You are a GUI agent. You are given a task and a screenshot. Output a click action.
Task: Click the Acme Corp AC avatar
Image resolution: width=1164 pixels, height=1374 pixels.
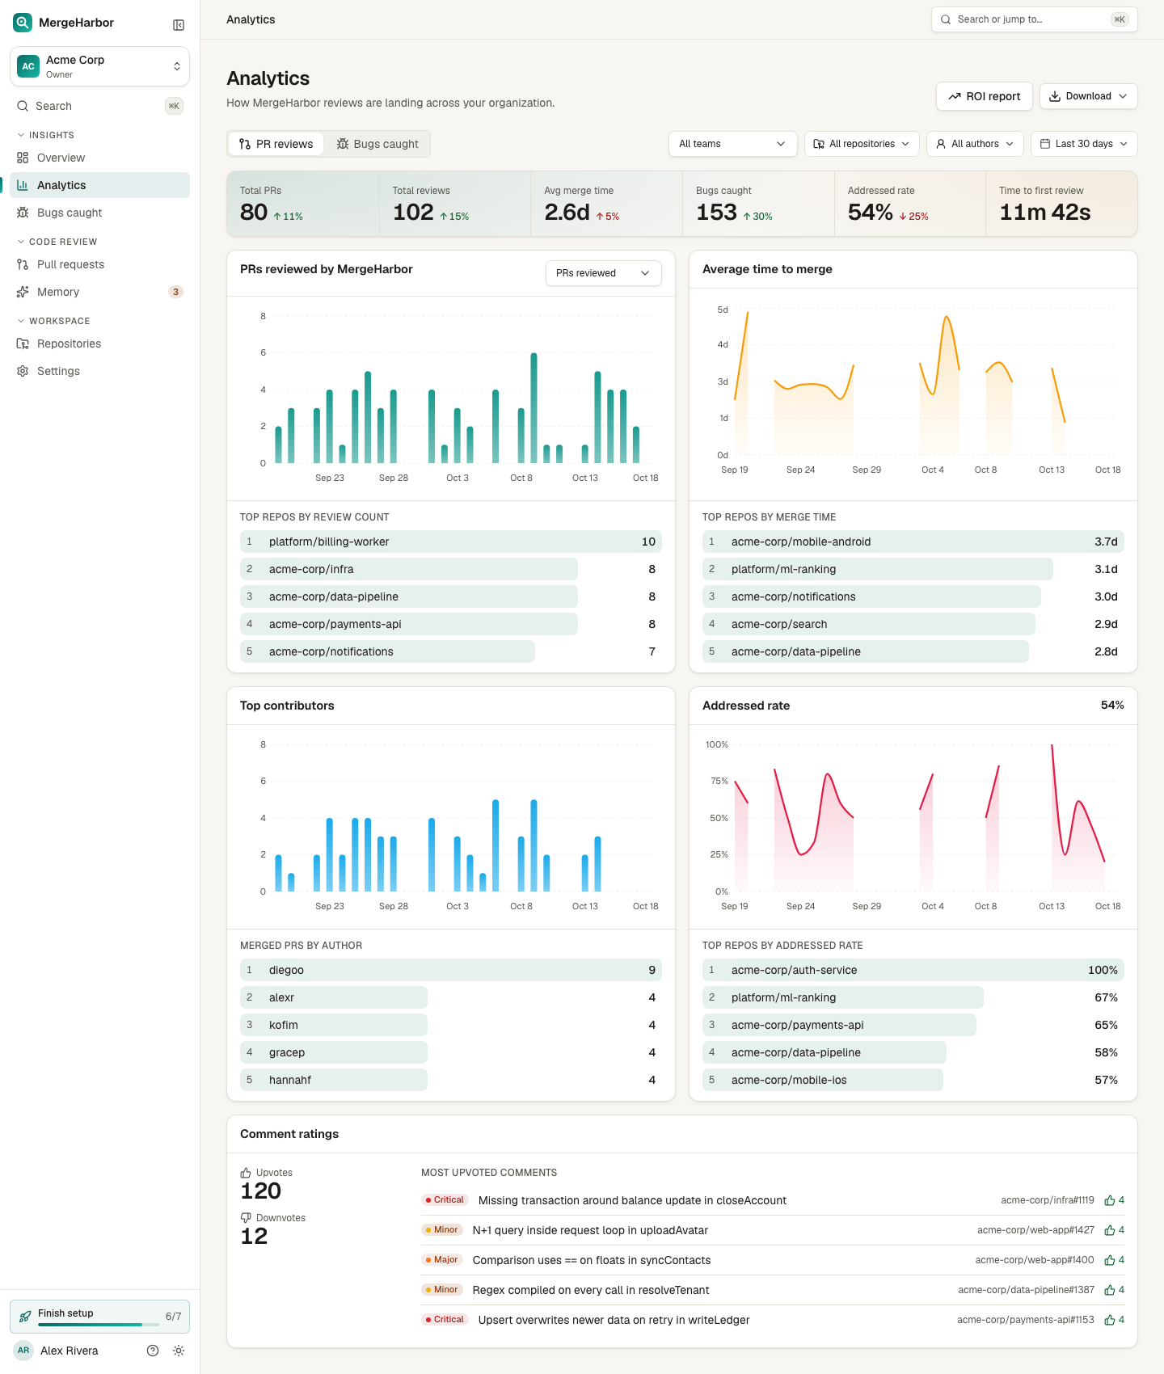tap(28, 66)
